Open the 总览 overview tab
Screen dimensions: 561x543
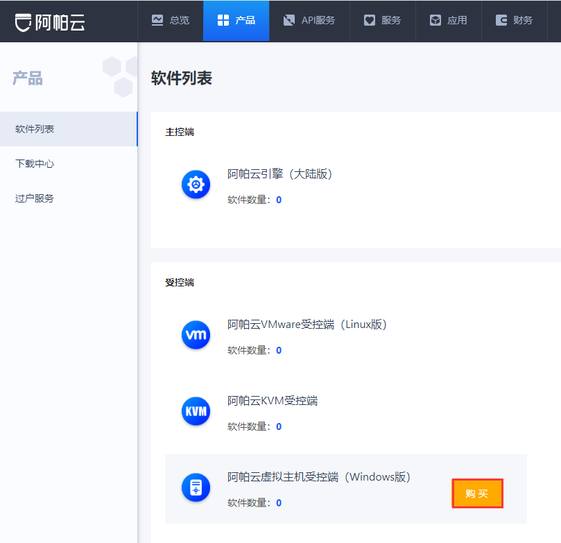171,20
